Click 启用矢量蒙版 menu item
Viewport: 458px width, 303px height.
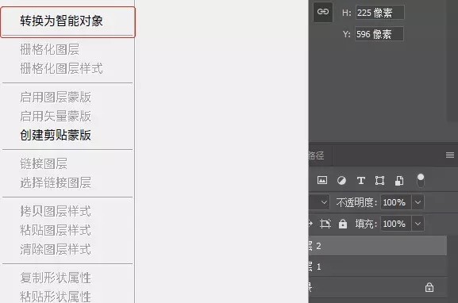click(56, 116)
